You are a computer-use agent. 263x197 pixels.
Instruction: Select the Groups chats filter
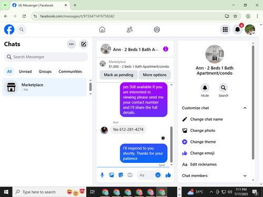pos(45,71)
